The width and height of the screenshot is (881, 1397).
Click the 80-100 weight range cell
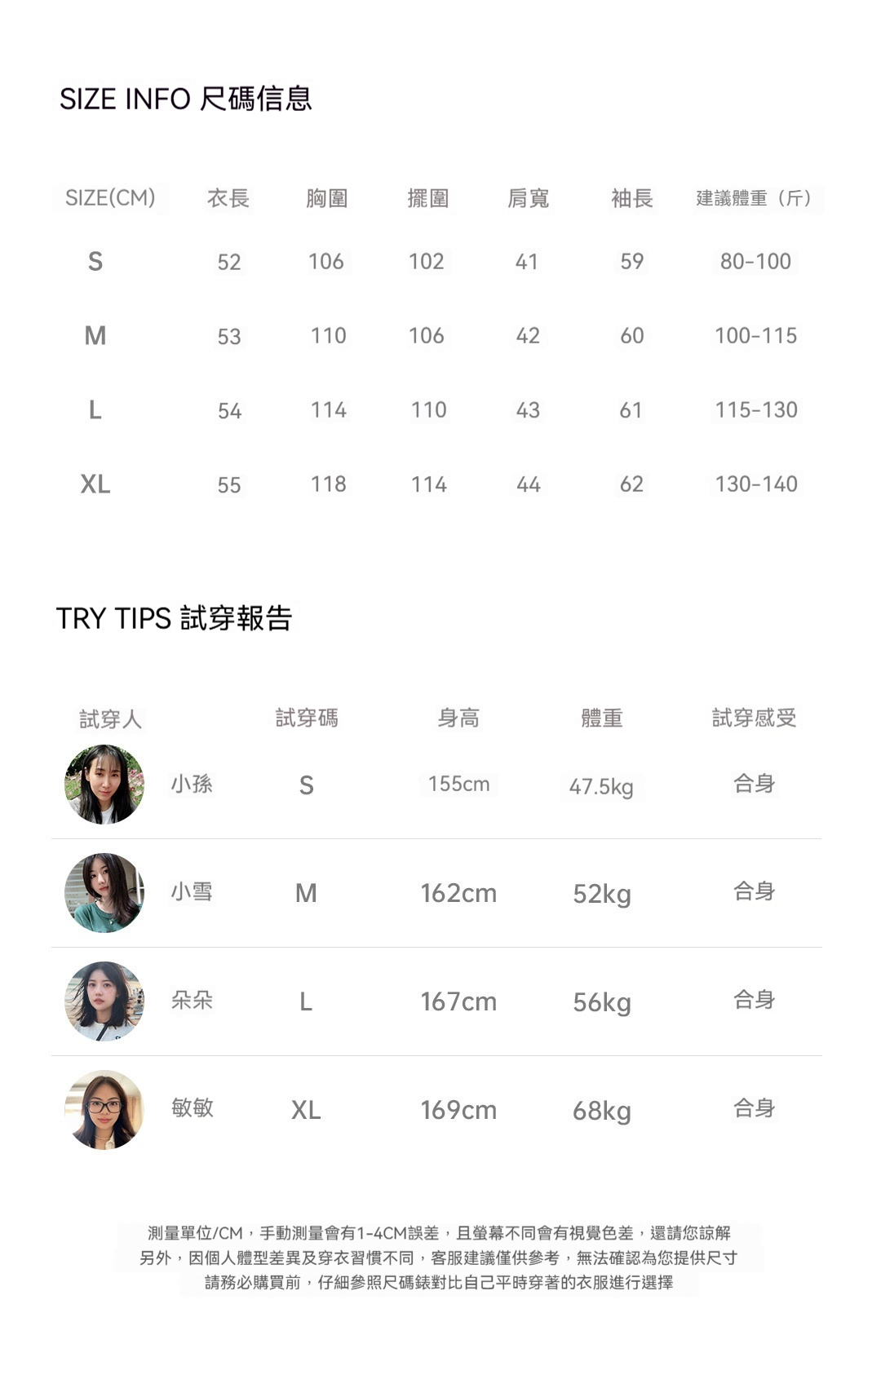(755, 262)
